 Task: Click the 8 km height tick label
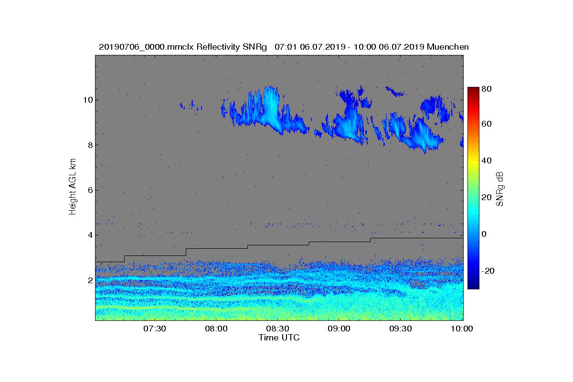pos(89,145)
